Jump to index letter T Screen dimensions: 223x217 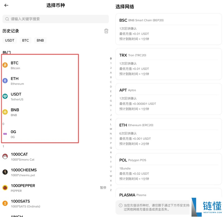point(111,162)
